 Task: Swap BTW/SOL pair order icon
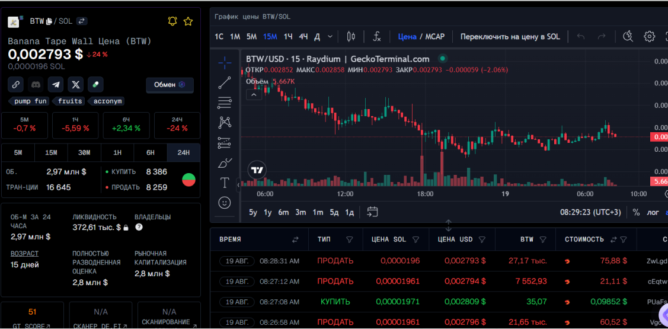[x=82, y=21]
